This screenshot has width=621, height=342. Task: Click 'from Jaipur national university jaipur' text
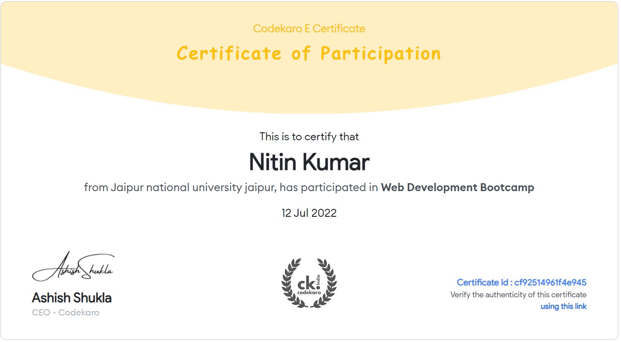180,188
